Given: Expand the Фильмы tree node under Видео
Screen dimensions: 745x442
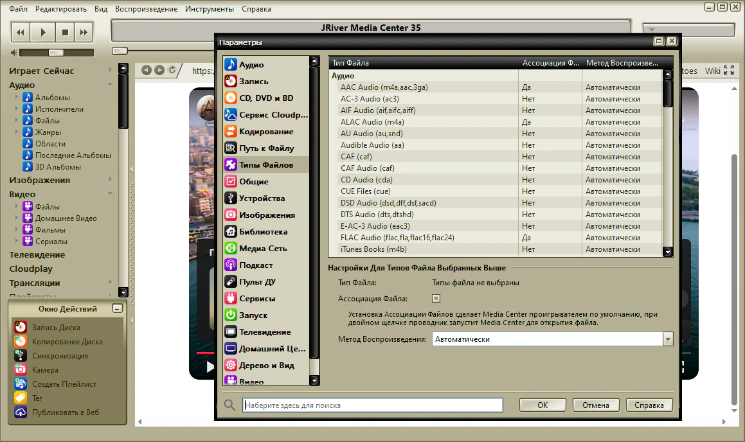Looking at the screenshot, I should coord(17,230).
